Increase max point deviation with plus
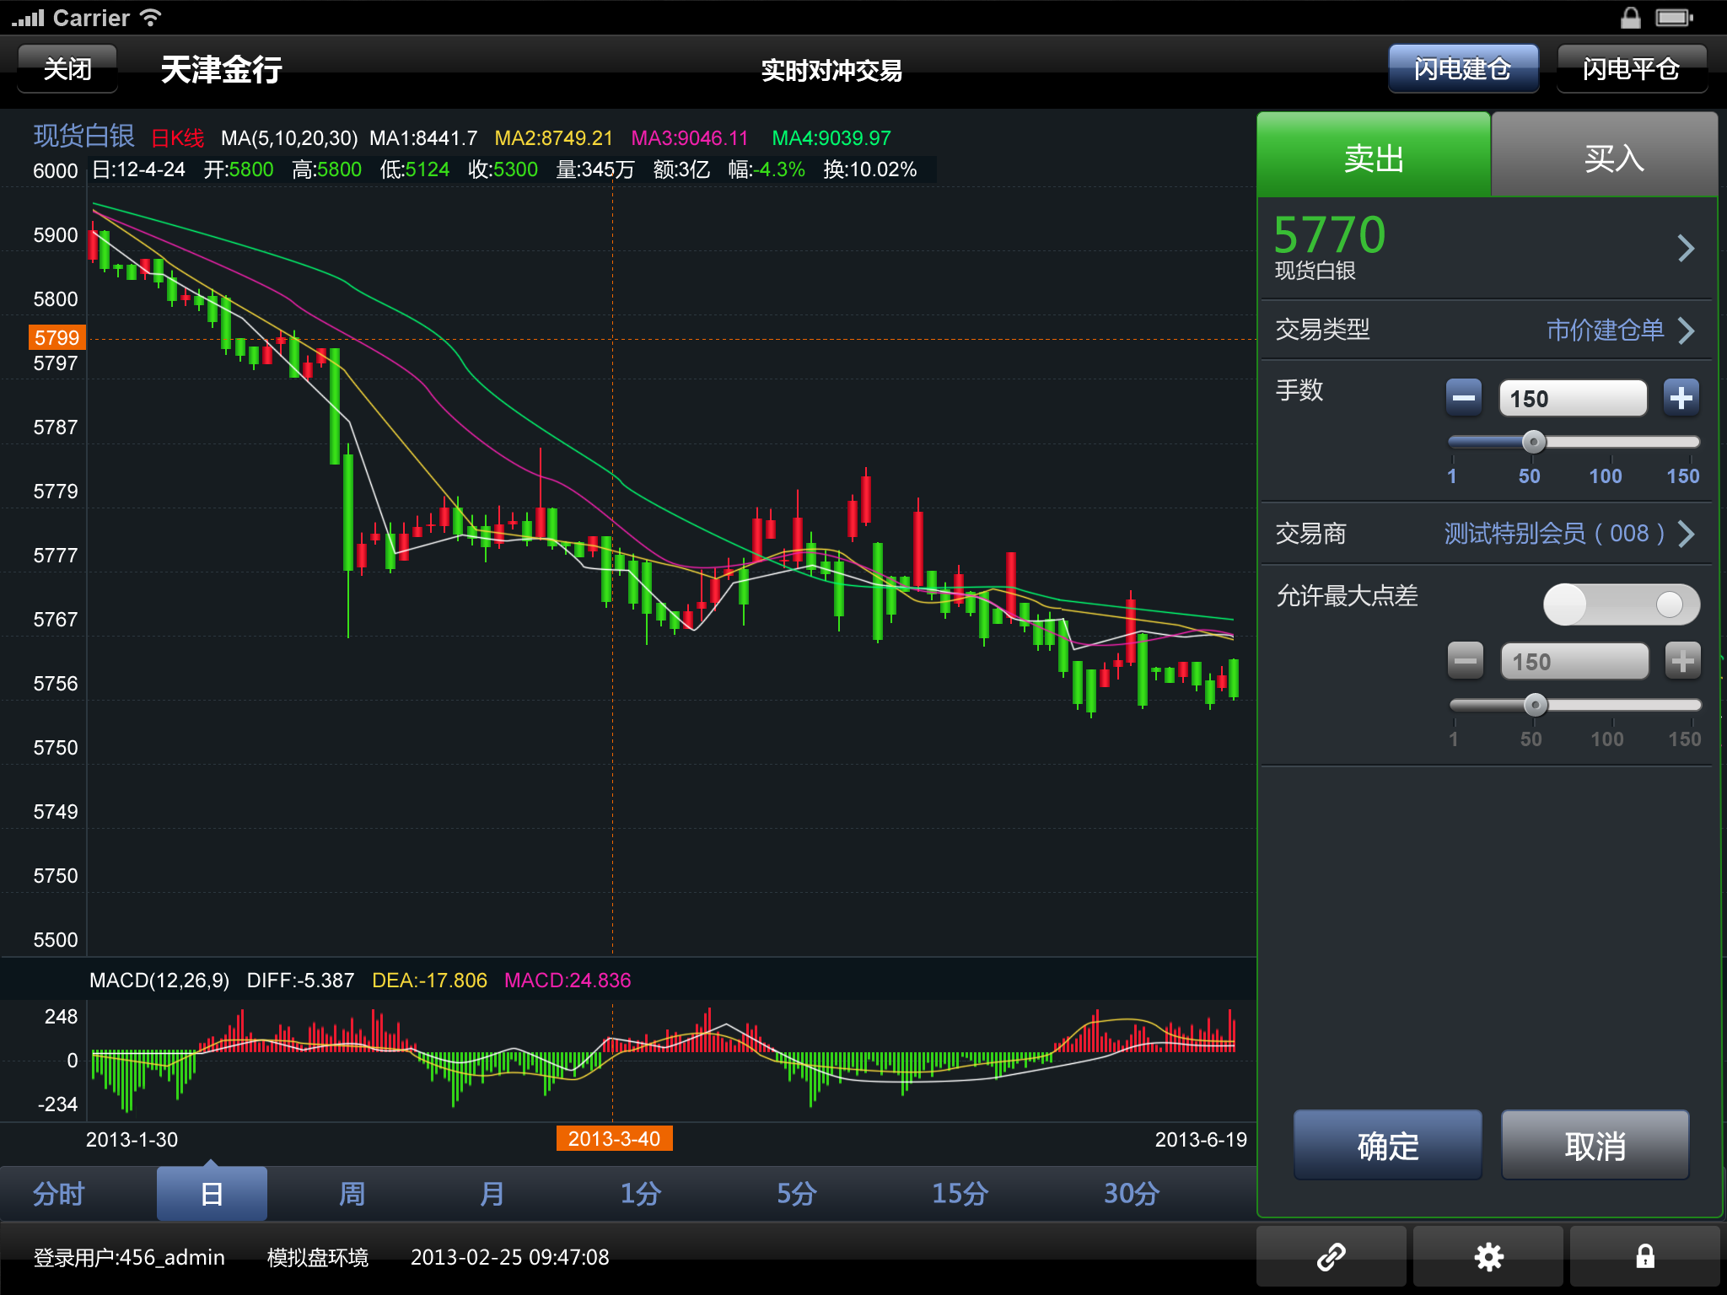 tap(1682, 661)
